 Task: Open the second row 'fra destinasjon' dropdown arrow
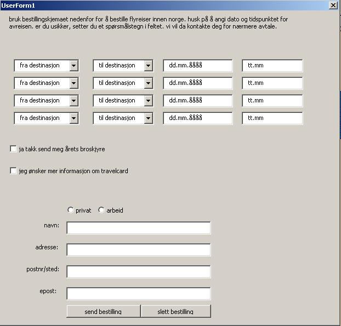point(73,83)
